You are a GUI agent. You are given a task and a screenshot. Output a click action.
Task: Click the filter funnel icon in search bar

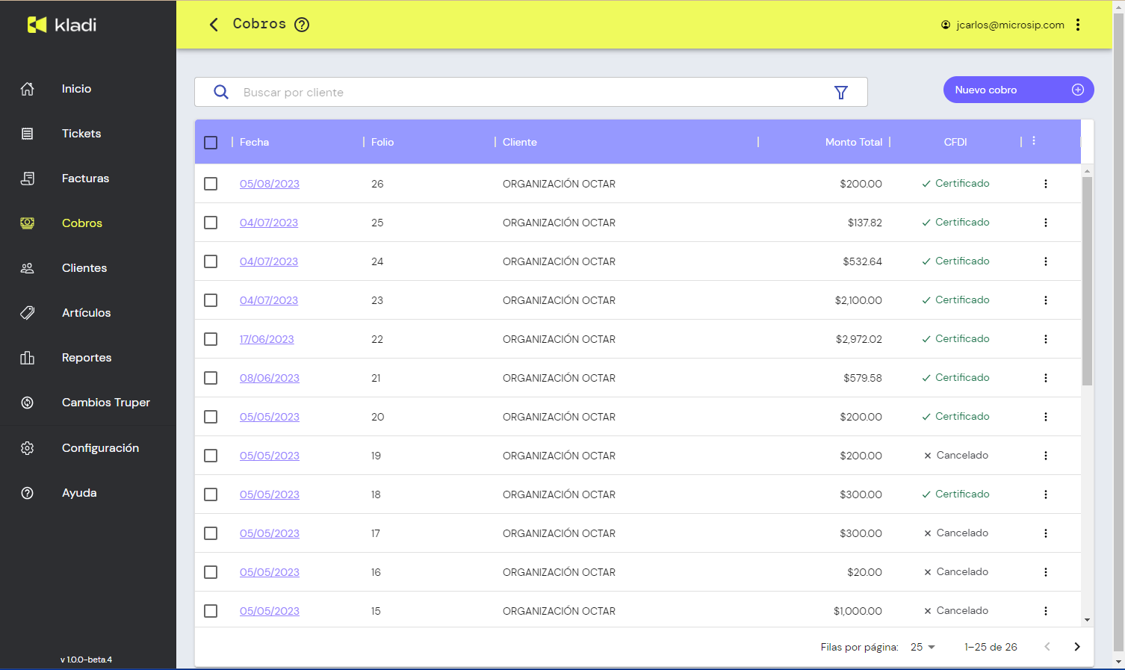click(840, 93)
